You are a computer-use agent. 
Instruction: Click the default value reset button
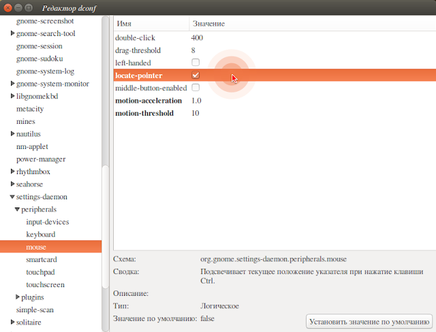point(369,321)
